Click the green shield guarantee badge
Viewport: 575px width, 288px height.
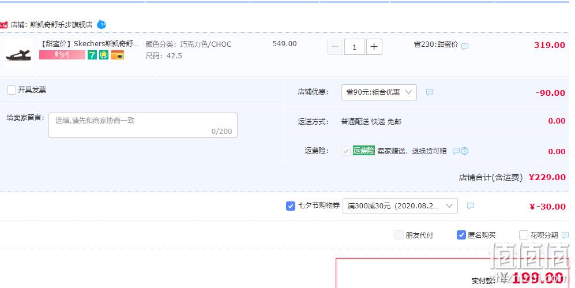(x=104, y=55)
